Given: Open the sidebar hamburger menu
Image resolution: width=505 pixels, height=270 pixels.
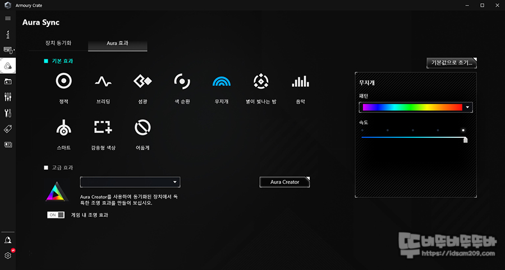Looking at the screenshot, I should click(8, 18).
